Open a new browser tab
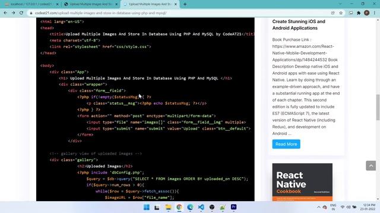The height and width of the screenshot is (213, 380). (185, 4)
